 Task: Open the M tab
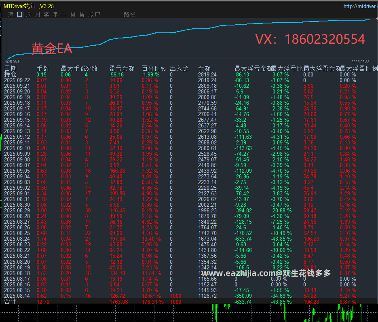click(73, 15)
